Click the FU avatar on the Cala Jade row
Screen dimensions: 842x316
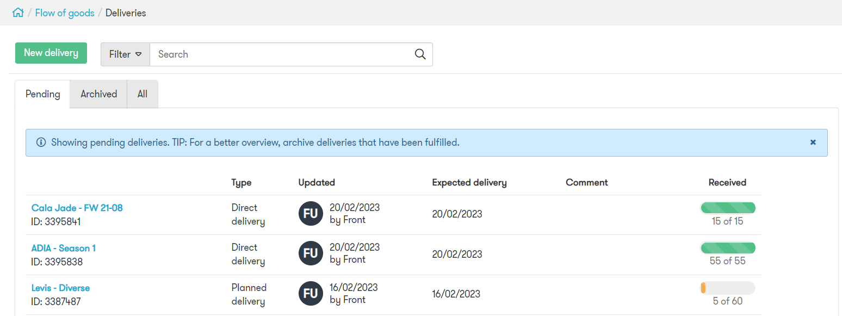tap(311, 213)
